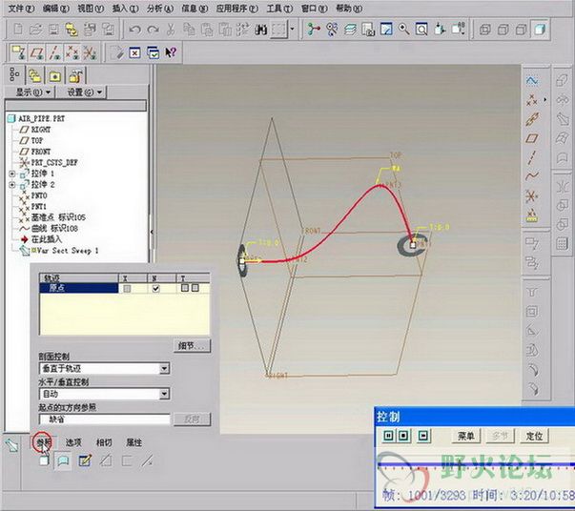Select the shaded display cube icon
The width and height of the screenshot is (575, 511).
tap(540, 29)
